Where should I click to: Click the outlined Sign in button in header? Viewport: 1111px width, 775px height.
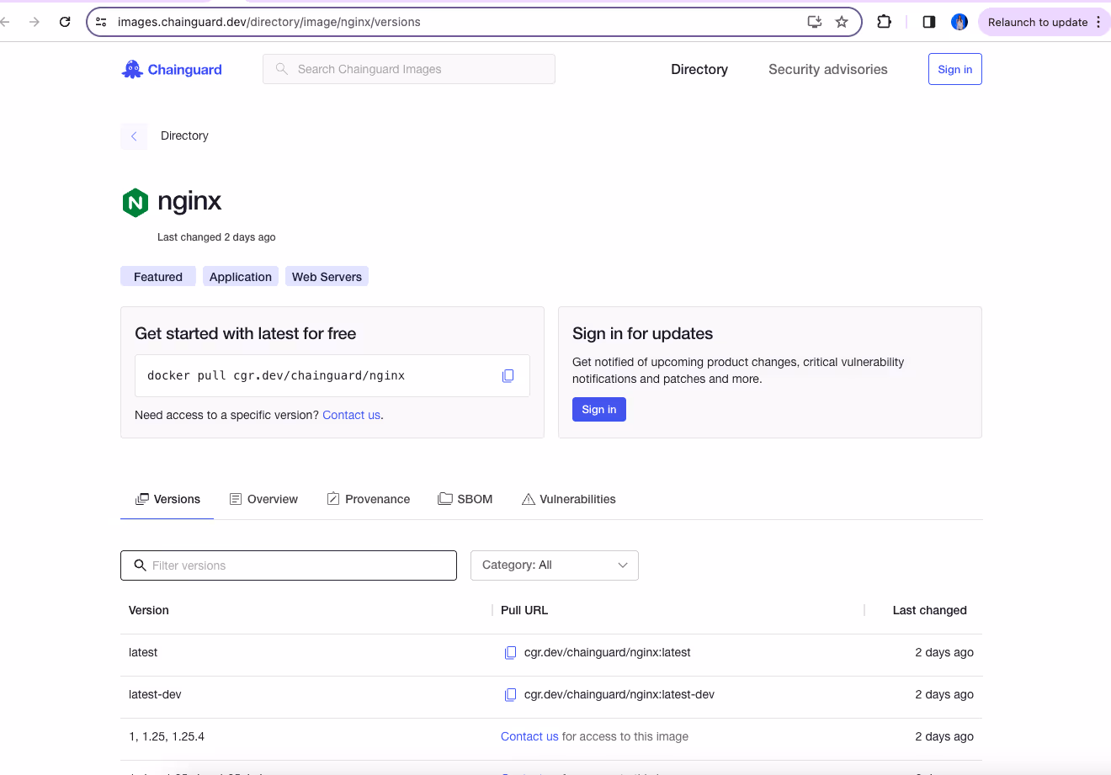pos(955,69)
